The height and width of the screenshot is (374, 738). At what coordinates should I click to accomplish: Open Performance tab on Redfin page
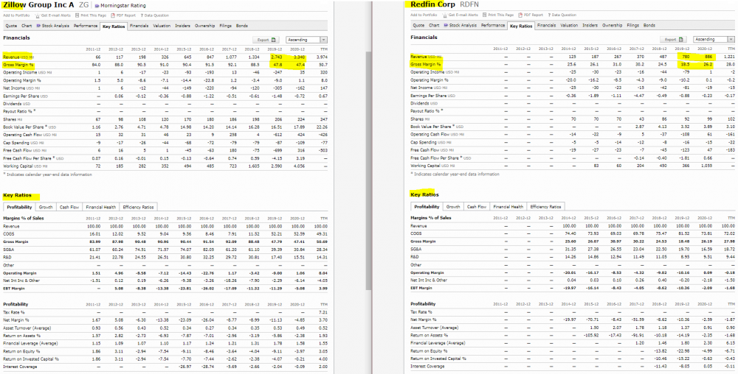click(x=493, y=25)
